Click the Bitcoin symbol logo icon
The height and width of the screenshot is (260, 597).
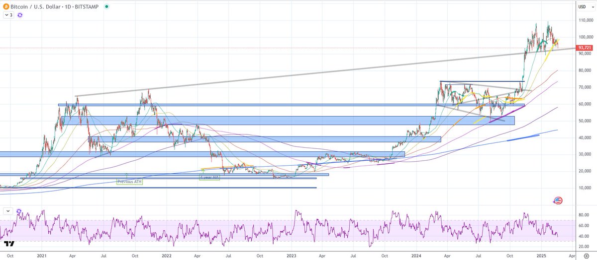[x=5, y=7]
